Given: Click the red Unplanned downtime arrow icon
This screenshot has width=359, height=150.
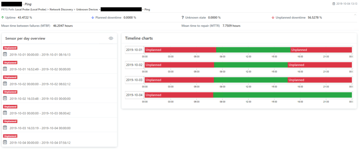Looking at the screenshot, I should pos(273,18).
